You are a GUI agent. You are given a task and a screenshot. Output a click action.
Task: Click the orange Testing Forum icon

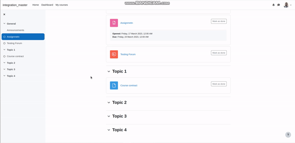(x=114, y=54)
